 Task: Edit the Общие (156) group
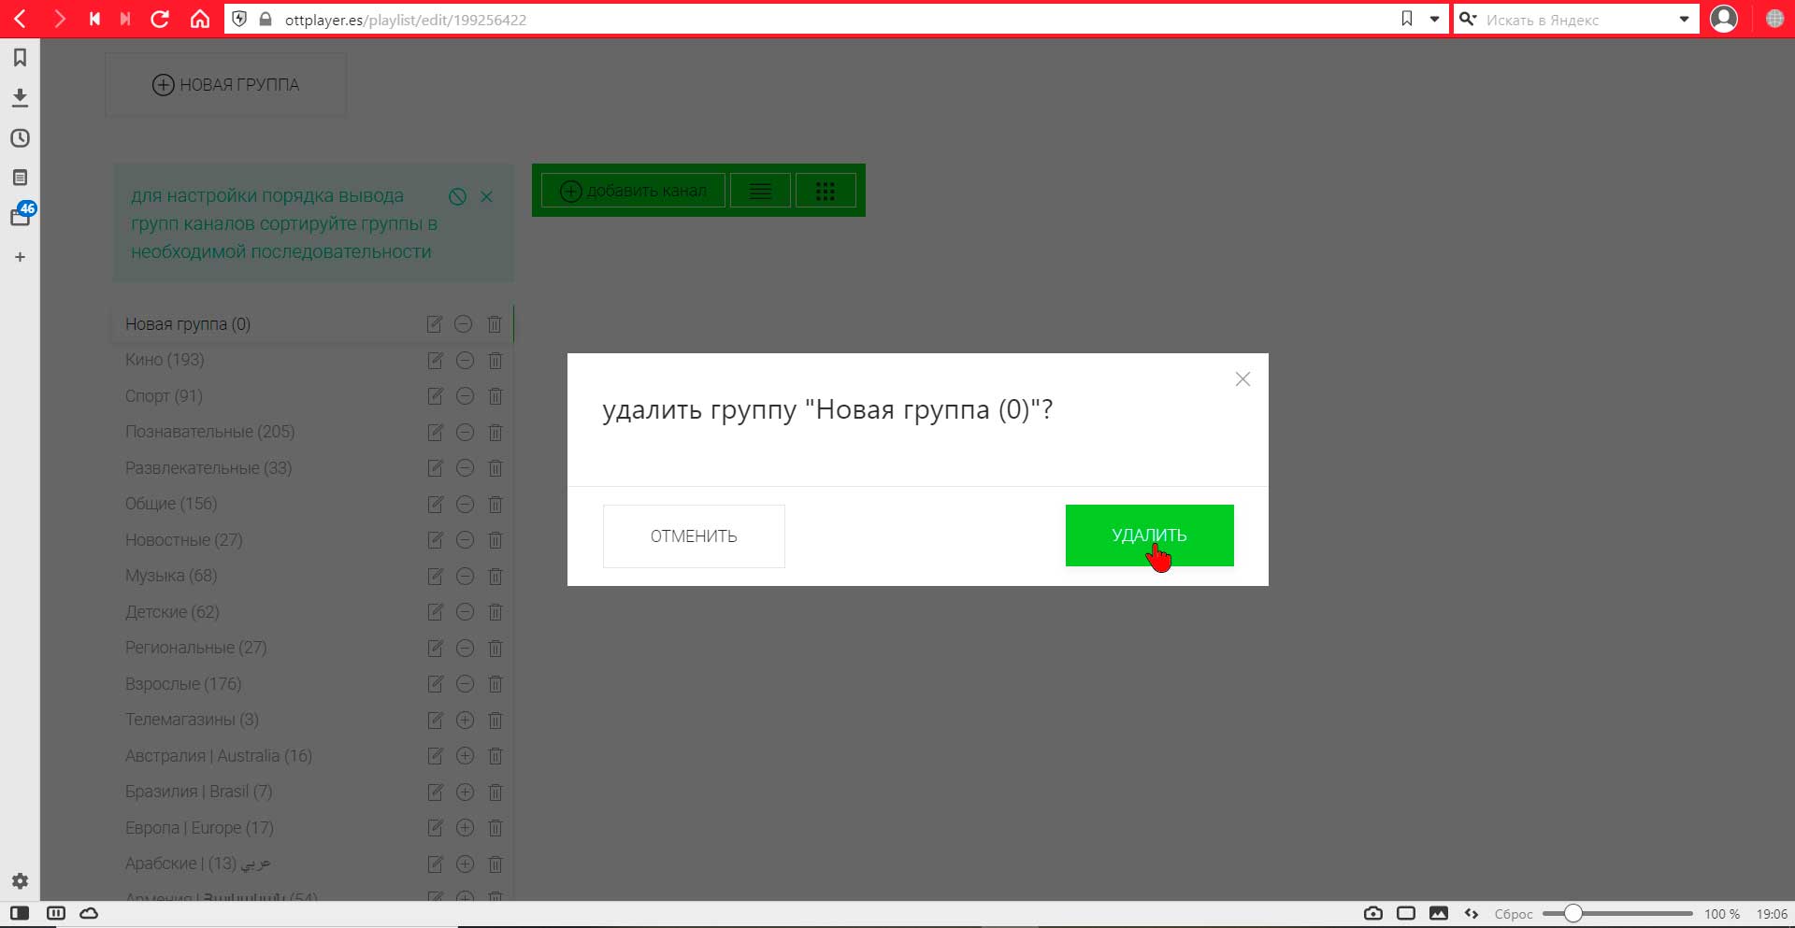point(435,504)
